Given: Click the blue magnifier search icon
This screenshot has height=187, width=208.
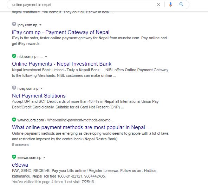Looking at the screenshot, I should pyautogui.click(x=181, y=4).
